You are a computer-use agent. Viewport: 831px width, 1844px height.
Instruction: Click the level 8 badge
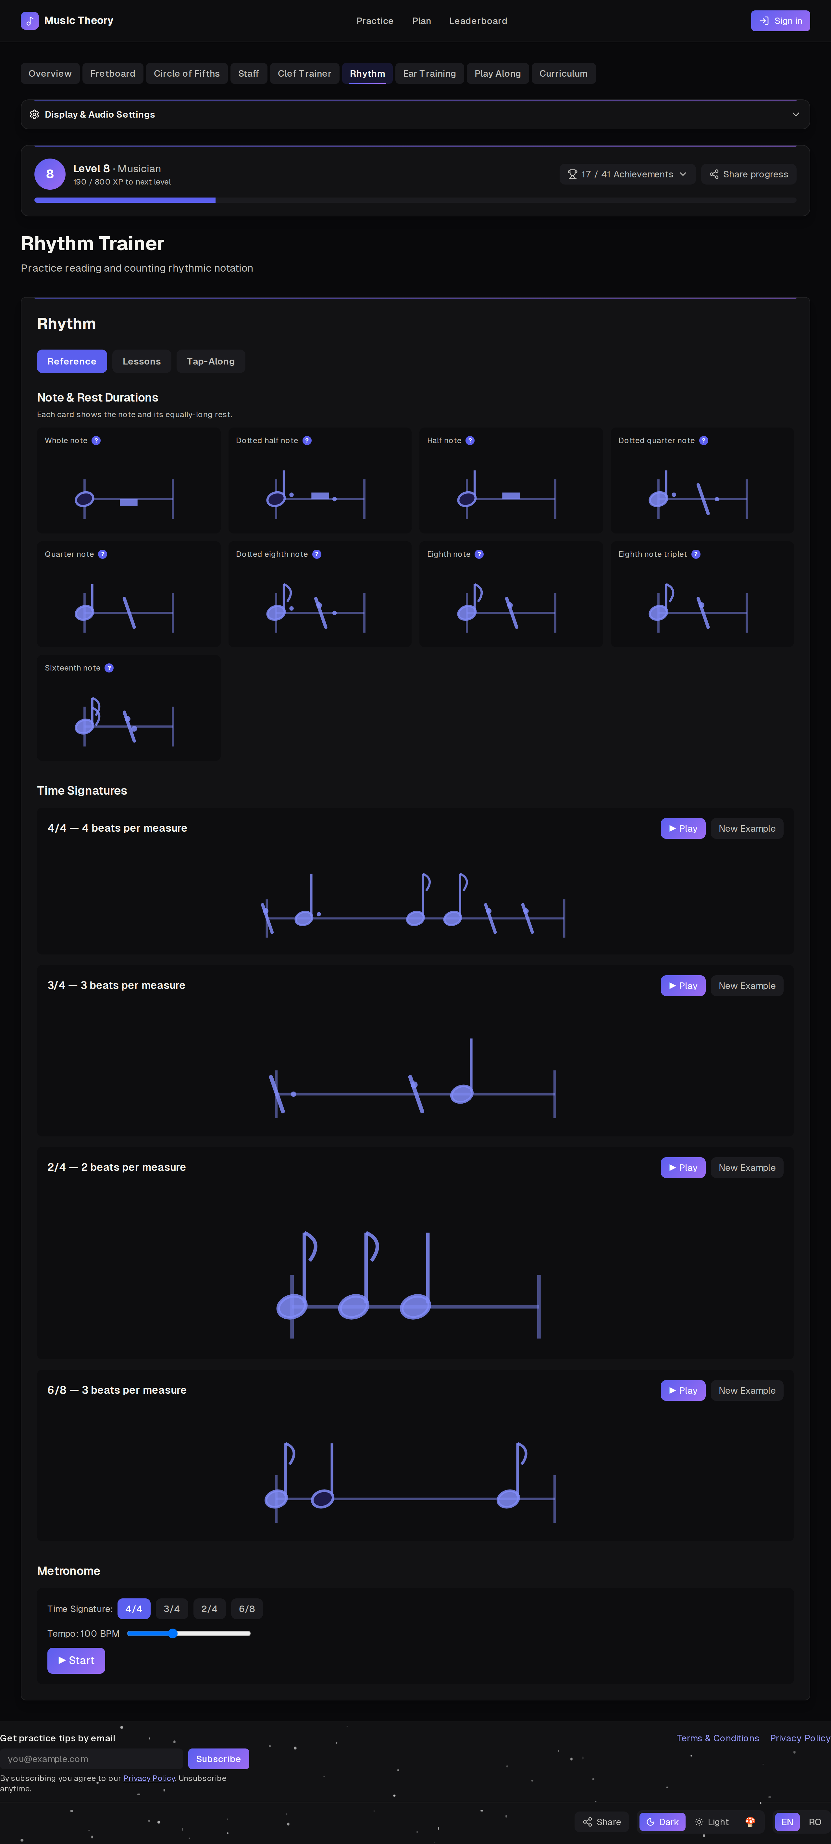50,174
